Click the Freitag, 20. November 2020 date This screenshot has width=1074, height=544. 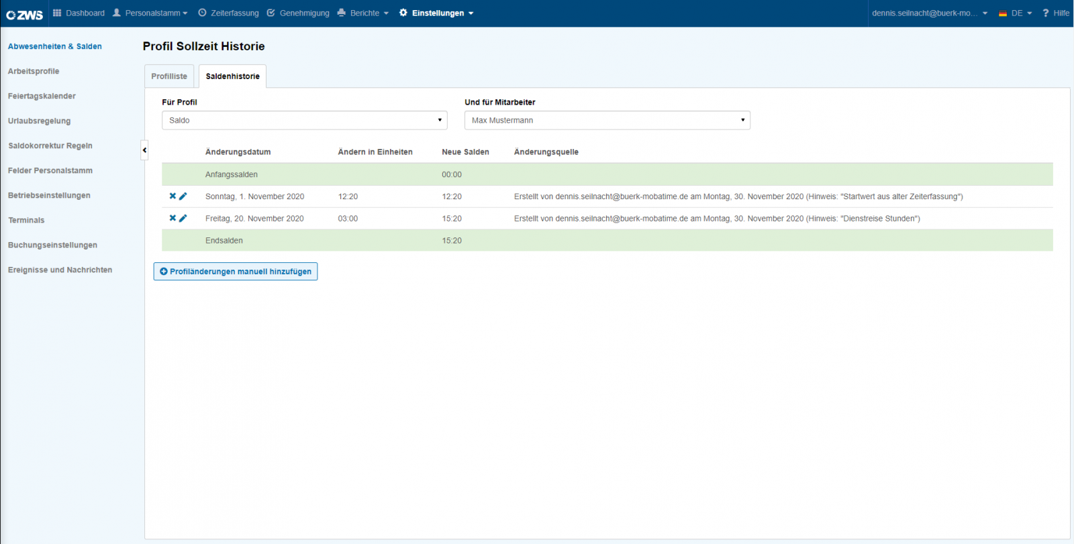(x=254, y=219)
